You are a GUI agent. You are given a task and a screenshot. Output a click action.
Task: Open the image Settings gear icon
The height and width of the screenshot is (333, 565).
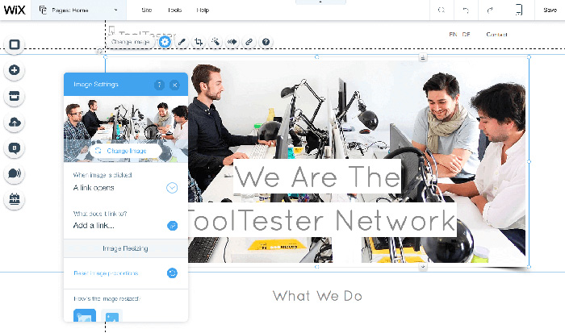click(x=165, y=42)
